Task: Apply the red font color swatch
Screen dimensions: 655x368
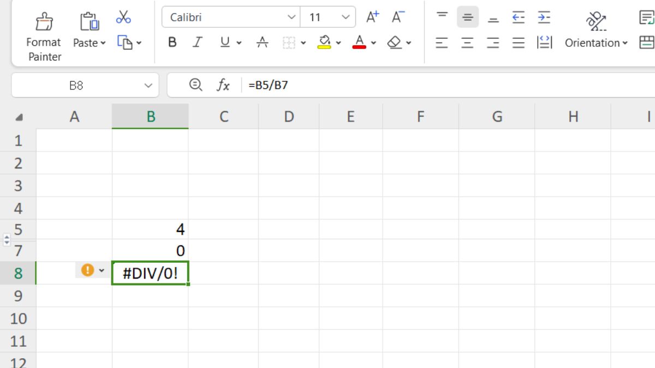Action: [x=359, y=43]
